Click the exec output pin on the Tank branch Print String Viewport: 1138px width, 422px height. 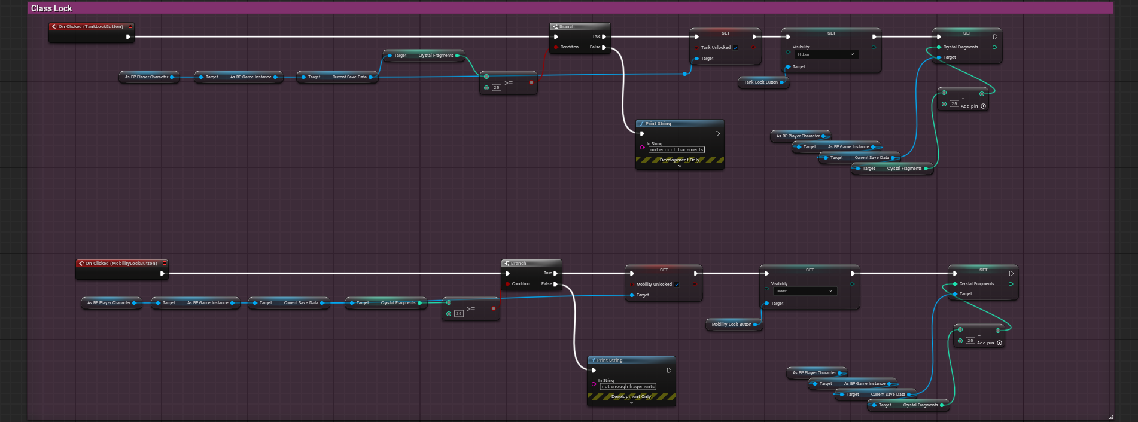click(x=717, y=133)
